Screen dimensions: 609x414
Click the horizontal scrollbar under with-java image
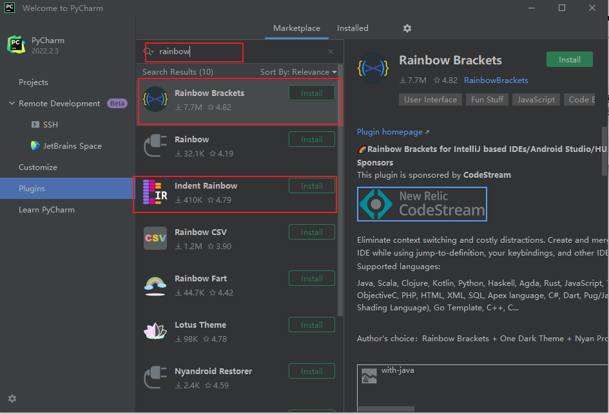(x=385, y=409)
